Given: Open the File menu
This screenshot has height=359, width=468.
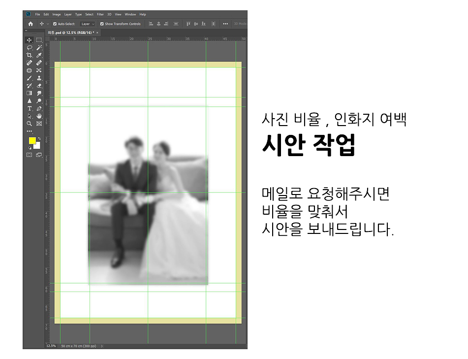Looking at the screenshot, I should [x=37, y=14].
